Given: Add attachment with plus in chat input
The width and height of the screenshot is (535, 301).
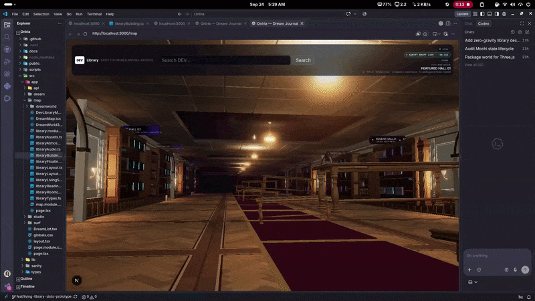Looking at the screenshot, I should (469, 270).
